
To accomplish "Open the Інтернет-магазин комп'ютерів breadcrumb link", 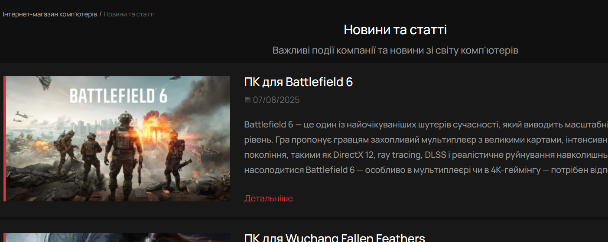I will 50,14.
